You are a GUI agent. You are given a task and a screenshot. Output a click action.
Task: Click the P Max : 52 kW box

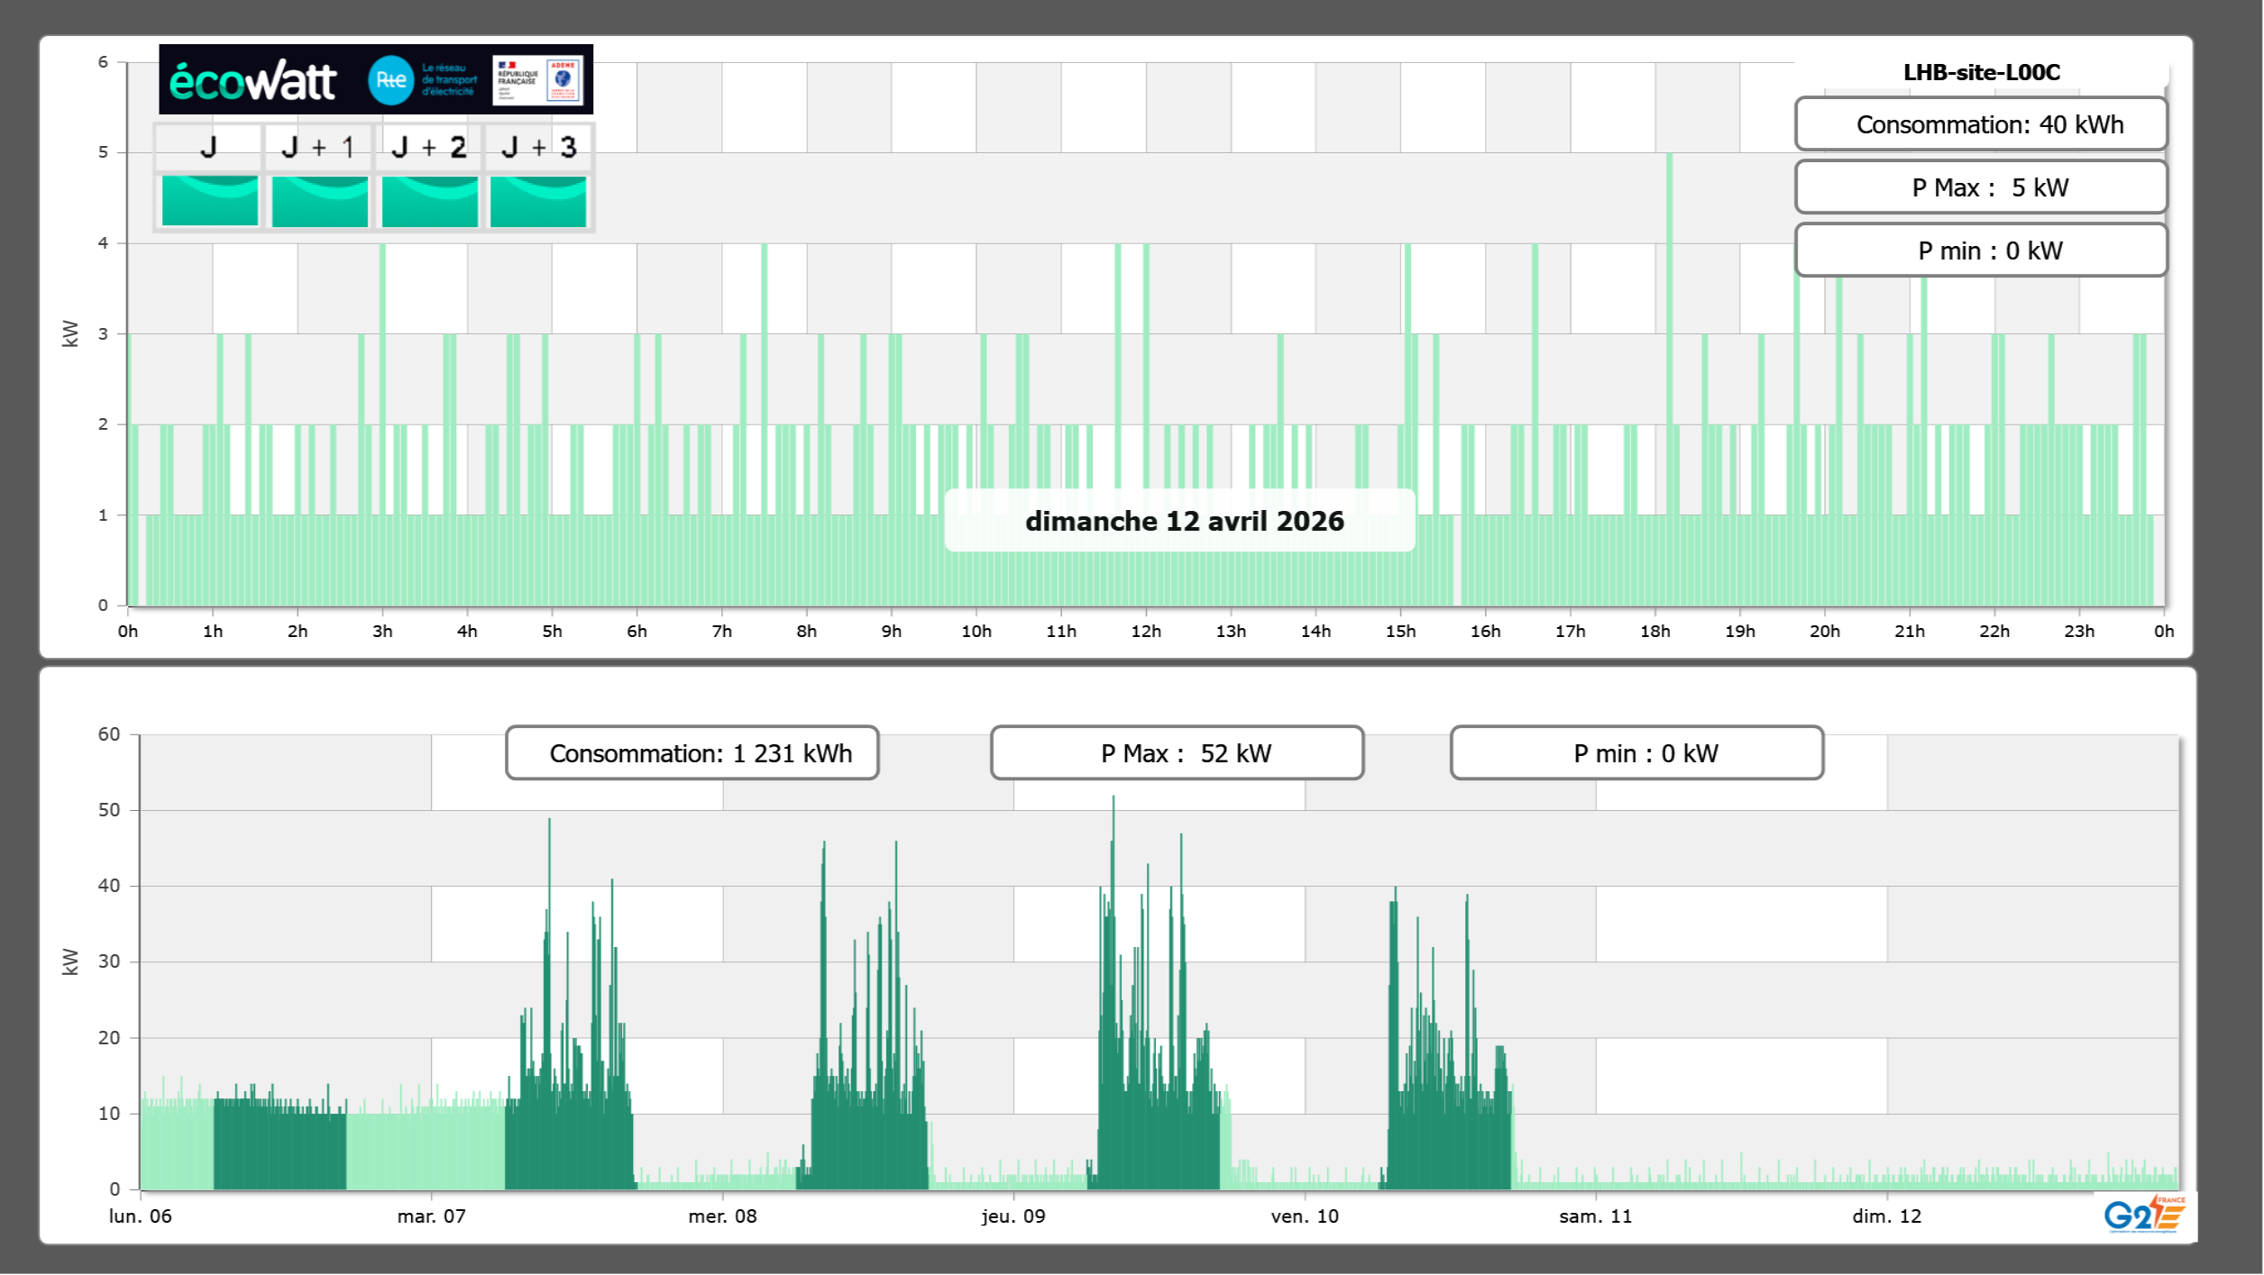pyautogui.click(x=1177, y=753)
